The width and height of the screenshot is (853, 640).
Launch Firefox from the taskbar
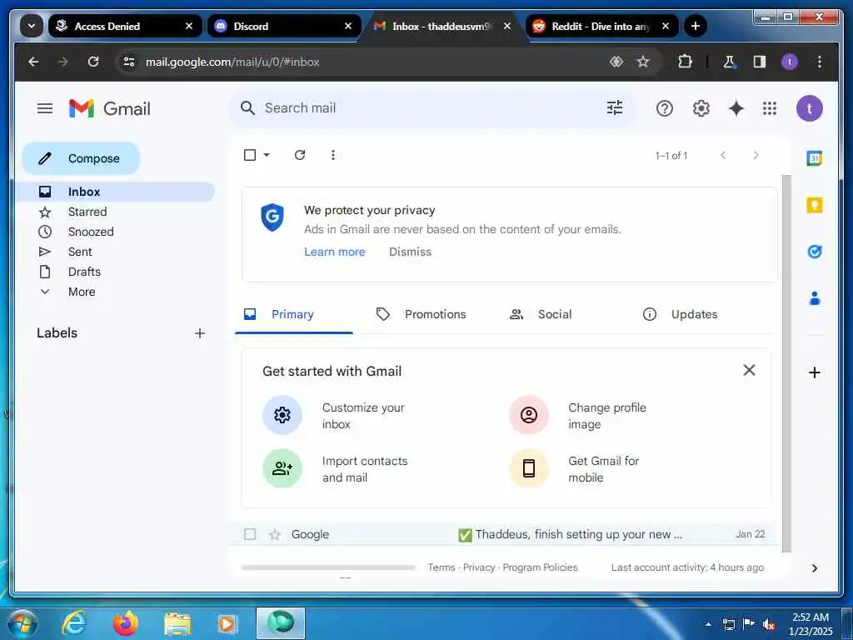(x=126, y=623)
